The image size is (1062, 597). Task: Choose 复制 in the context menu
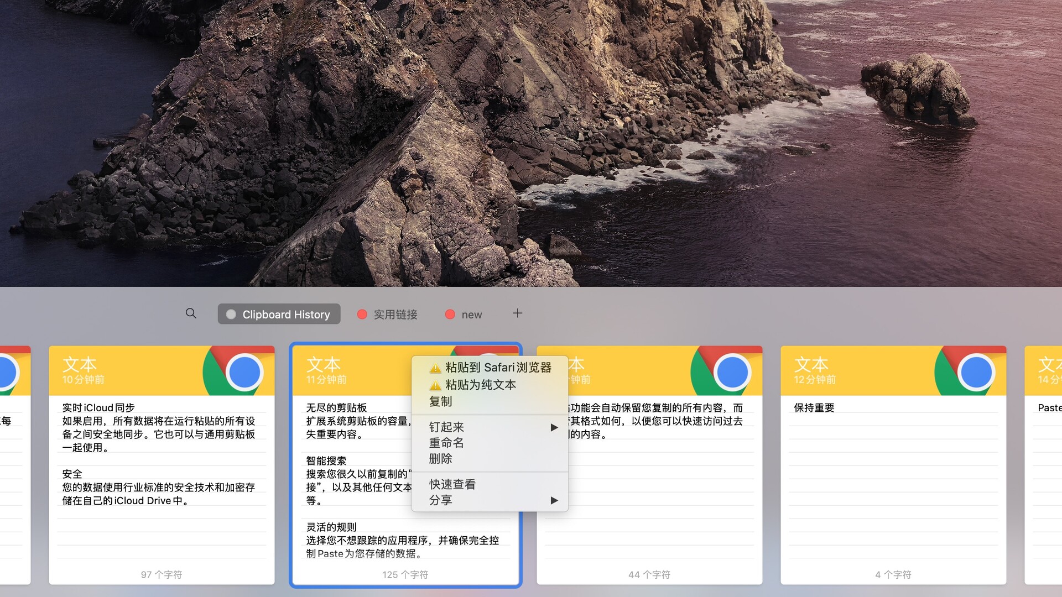click(x=441, y=402)
